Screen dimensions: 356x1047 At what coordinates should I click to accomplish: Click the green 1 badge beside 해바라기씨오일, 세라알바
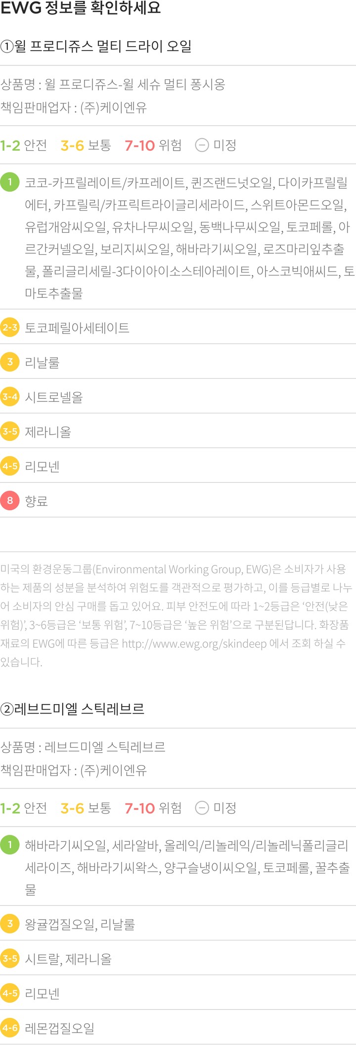pyautogui.click(x=10, y=844)
